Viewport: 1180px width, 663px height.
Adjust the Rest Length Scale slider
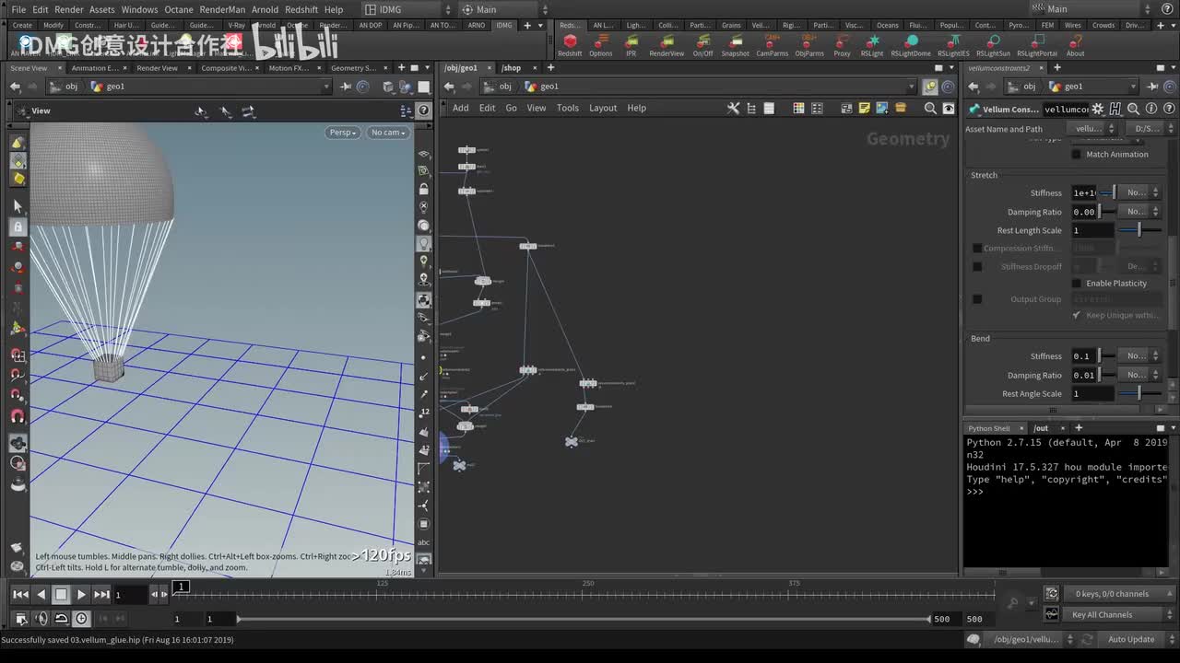1139,230
